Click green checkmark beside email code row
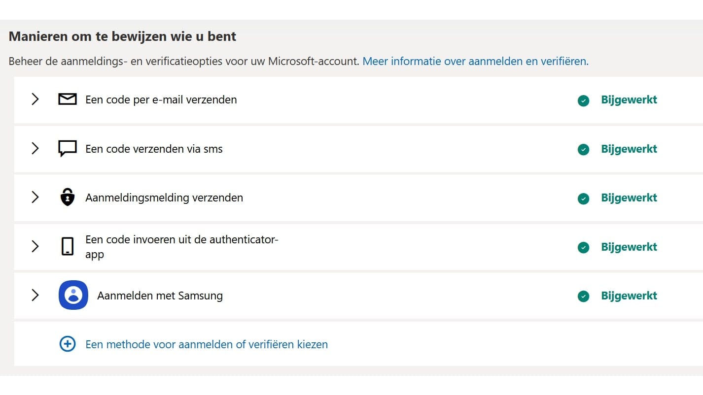The height and width of the screenshot is (395, 703). pos(583,100)
